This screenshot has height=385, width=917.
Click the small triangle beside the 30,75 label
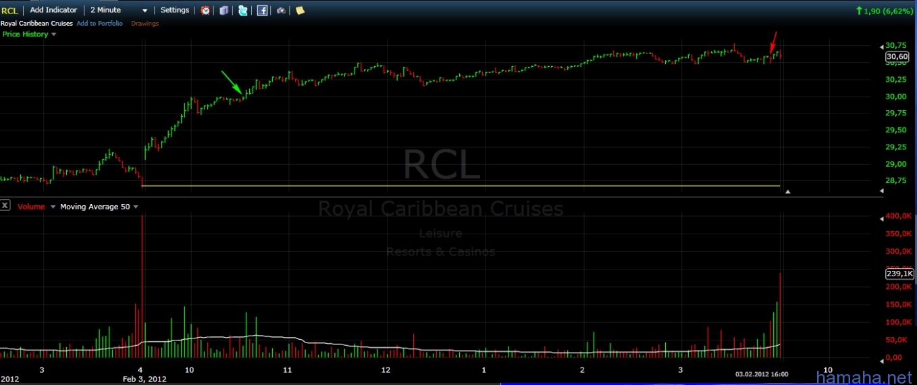click(881, 46)
